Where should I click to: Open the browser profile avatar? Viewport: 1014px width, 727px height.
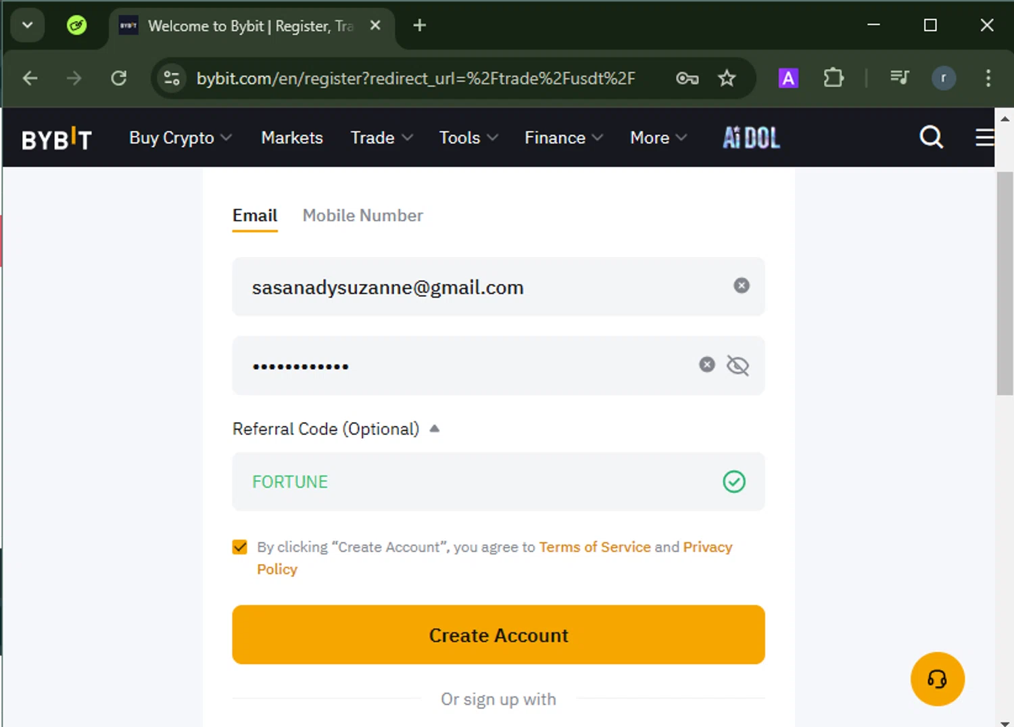pyautogui.click(x=944, y=78)
